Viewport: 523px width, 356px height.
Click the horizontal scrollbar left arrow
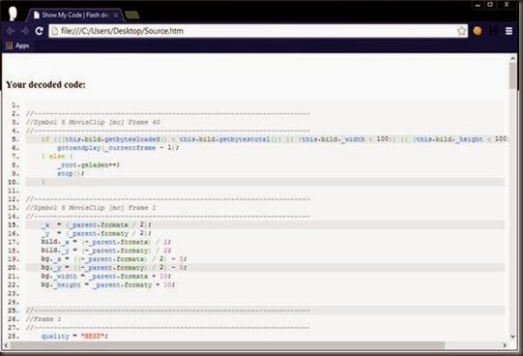pos(6,345)
